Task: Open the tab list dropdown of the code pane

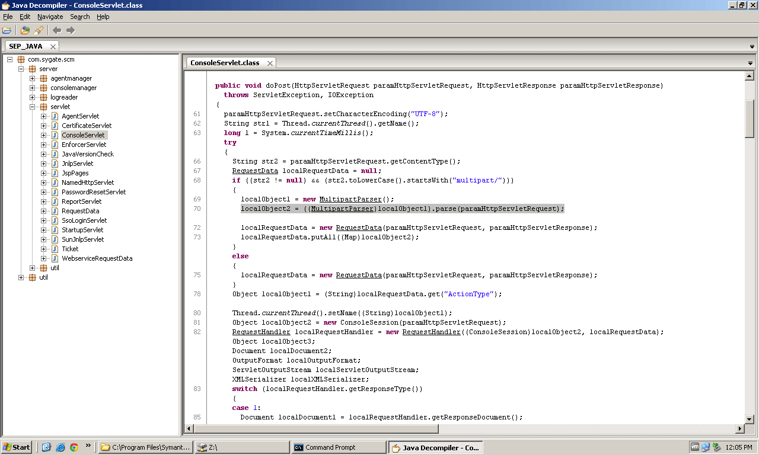Action: (750, 63)
